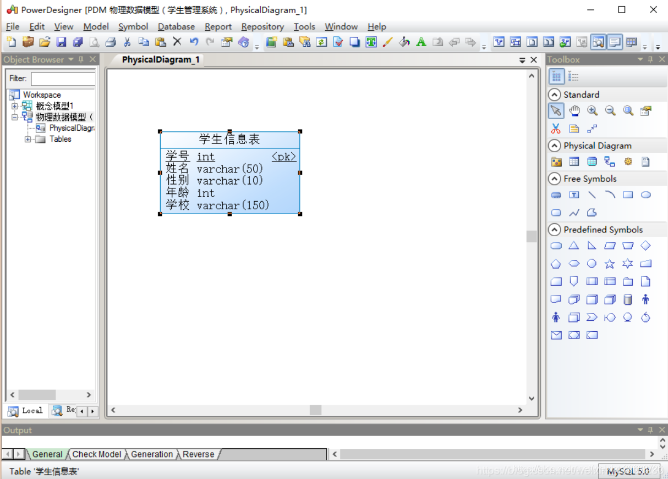The height and width of the screenshot is (479, 668).
Task: Select the Local browser tab
Action: [26, 410]
